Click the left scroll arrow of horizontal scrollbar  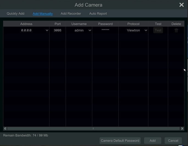click(x=5, y=128)
